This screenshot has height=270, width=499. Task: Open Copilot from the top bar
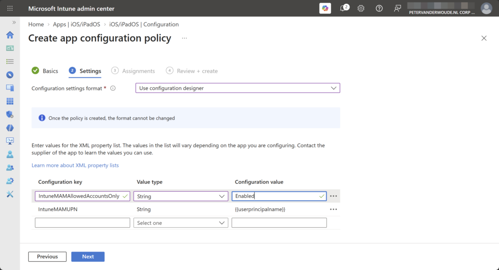pos(325,8)
